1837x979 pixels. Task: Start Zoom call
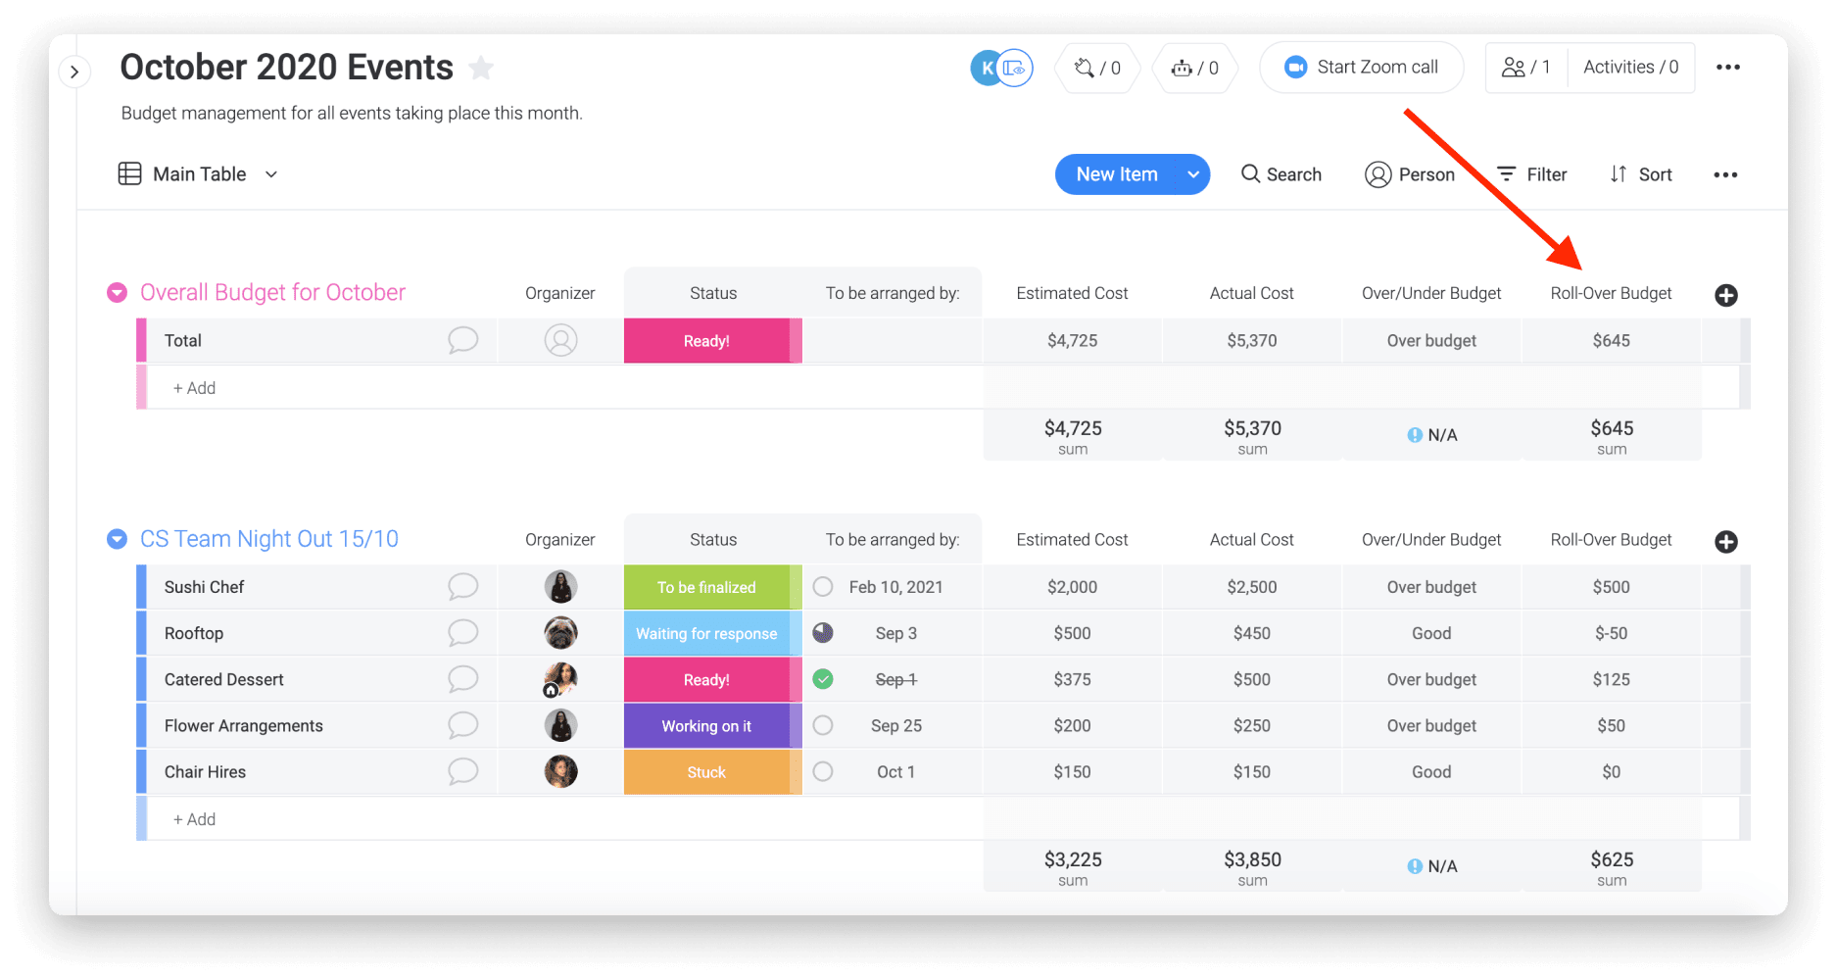[1361, 68]
